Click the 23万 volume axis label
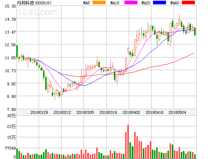This screenshot has height=159, width=217. point(11,126)
